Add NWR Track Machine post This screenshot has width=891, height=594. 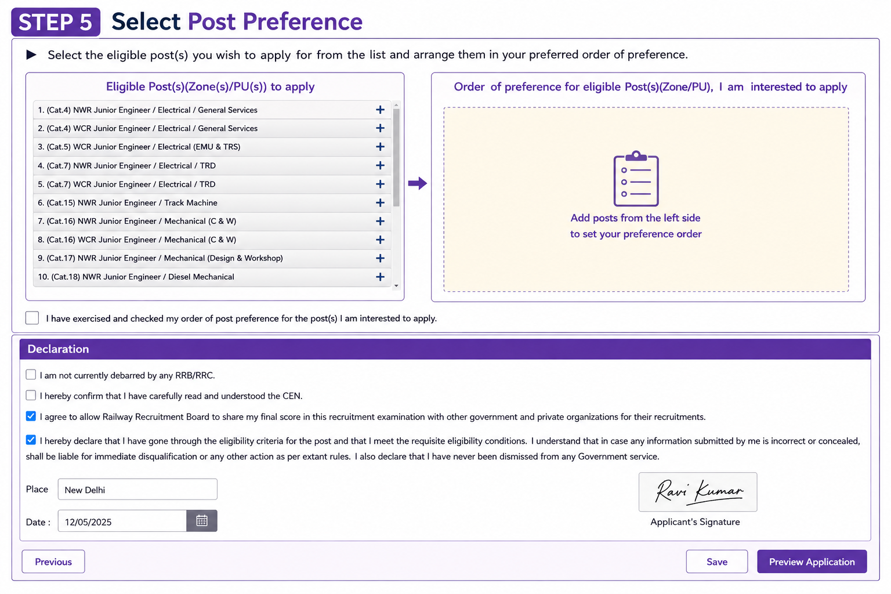pos(380,202)
